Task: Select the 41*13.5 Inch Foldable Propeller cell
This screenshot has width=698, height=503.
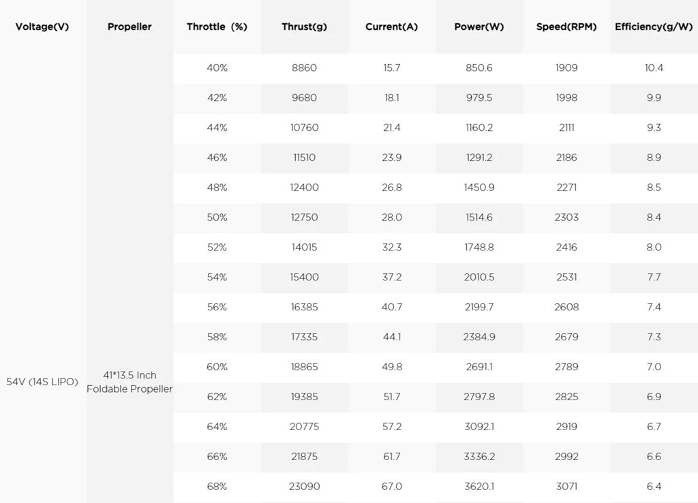Action: pyautogui.click(x=130, y=382)
